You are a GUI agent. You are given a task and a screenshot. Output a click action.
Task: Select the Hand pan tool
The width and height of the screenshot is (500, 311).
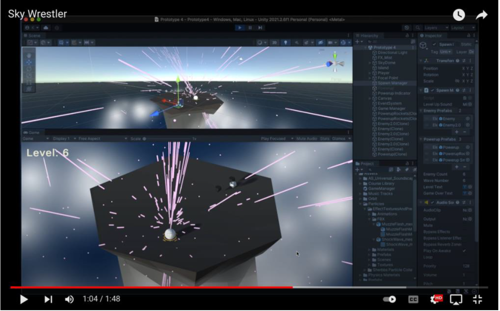(x=28, y=56)
